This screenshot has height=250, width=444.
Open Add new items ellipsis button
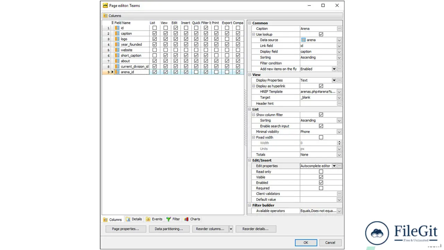click(x=339, y=69)
